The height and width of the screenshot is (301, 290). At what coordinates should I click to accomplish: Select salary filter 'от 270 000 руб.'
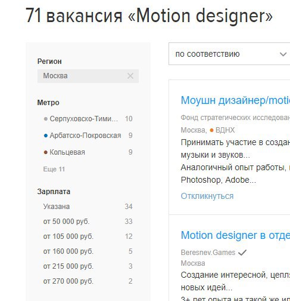tap(68, 281)
